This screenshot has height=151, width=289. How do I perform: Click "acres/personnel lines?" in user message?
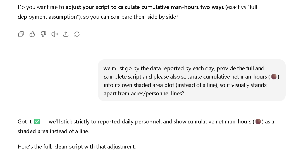tap(157, 93)
